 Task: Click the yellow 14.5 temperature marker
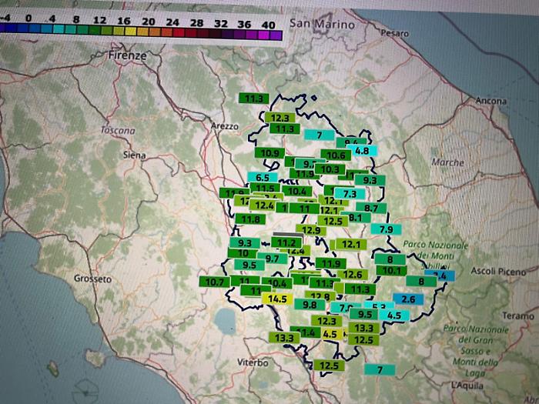click(276, 299)
